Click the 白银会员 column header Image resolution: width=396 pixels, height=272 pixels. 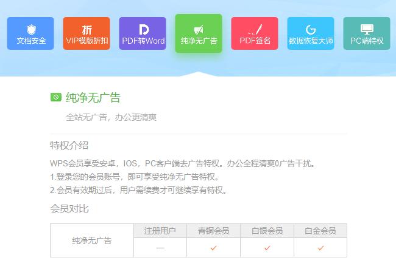267,231
